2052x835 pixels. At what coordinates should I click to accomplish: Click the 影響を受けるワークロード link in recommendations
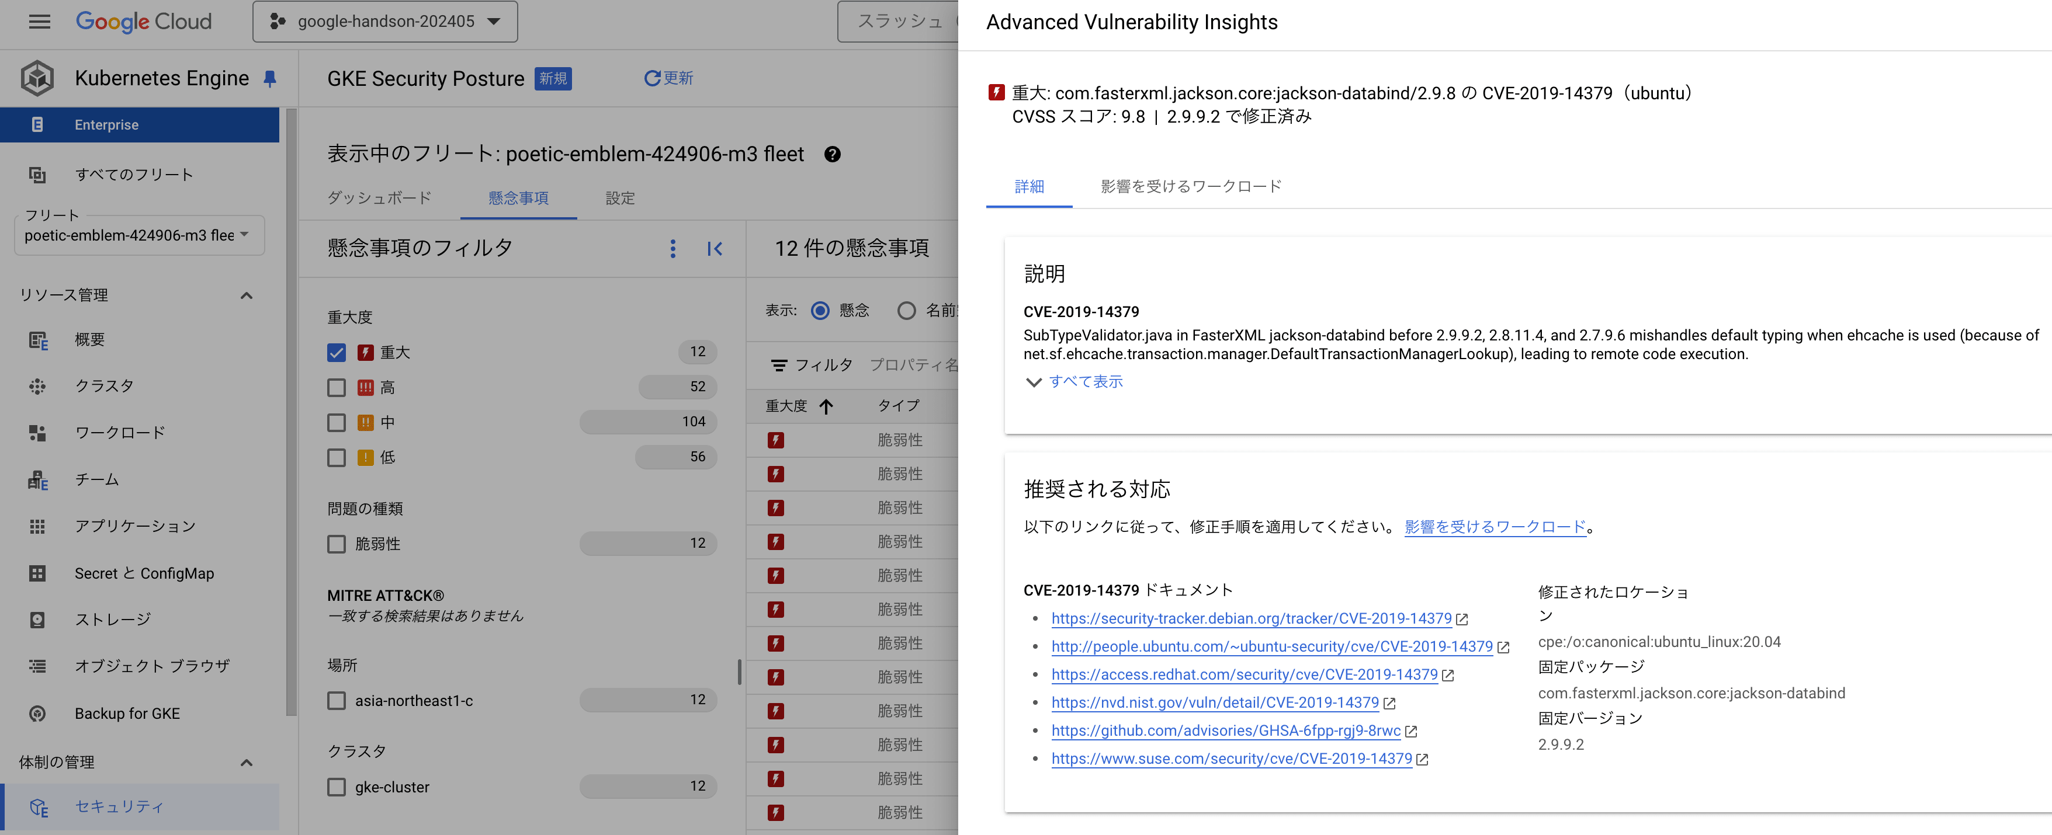click(x=1495, y=527)
